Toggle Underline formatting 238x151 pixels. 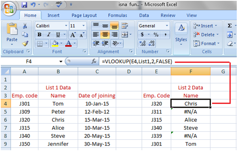click(x=58, y=35)
